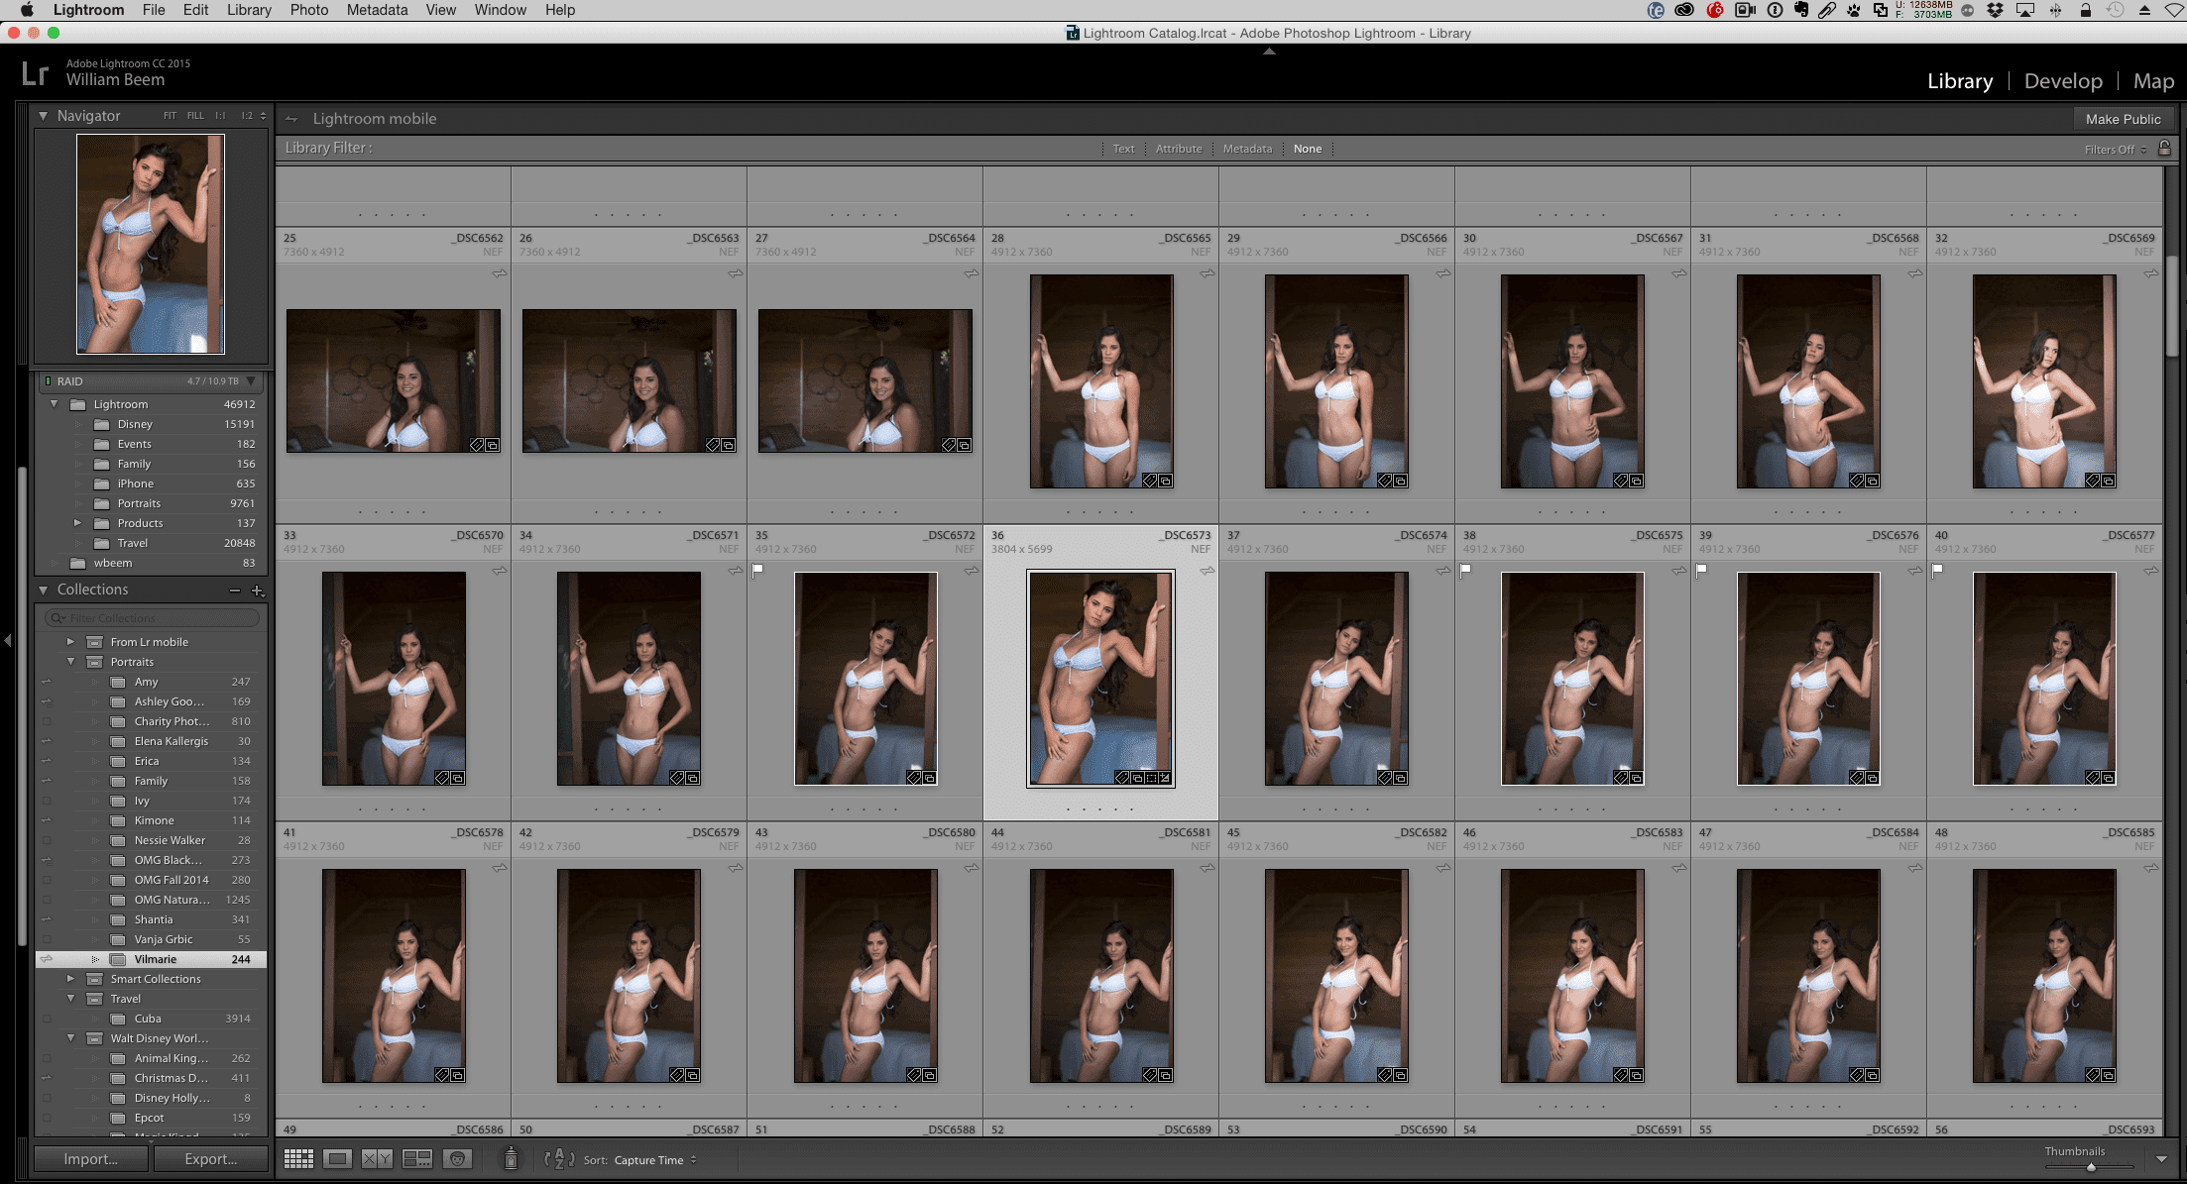
Task: Click the crop badge on _DSC6573 thumbnail
Action: (1151, 778)
